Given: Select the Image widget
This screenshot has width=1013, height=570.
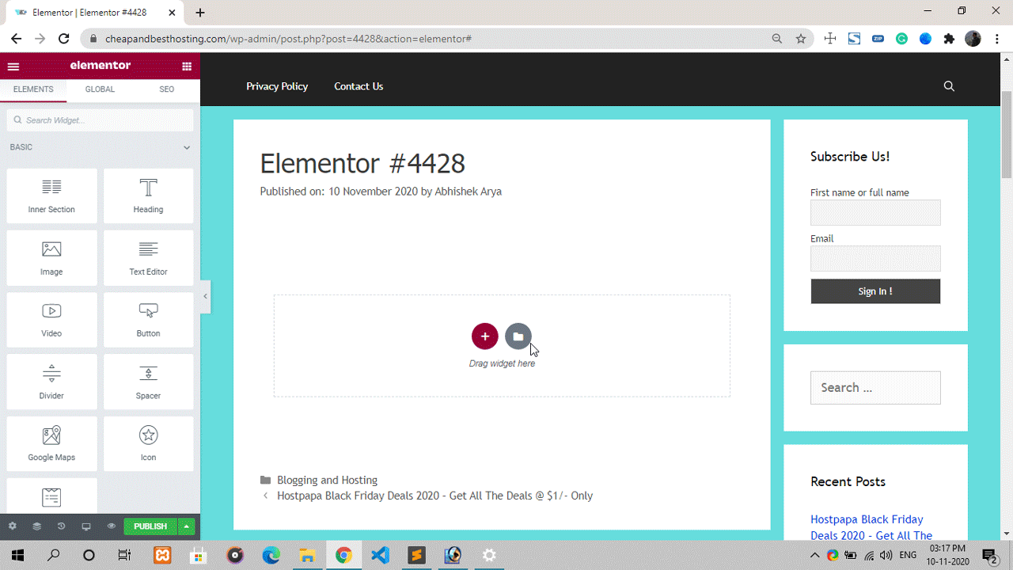Looking at the screenshot, I should coord(51,258).
